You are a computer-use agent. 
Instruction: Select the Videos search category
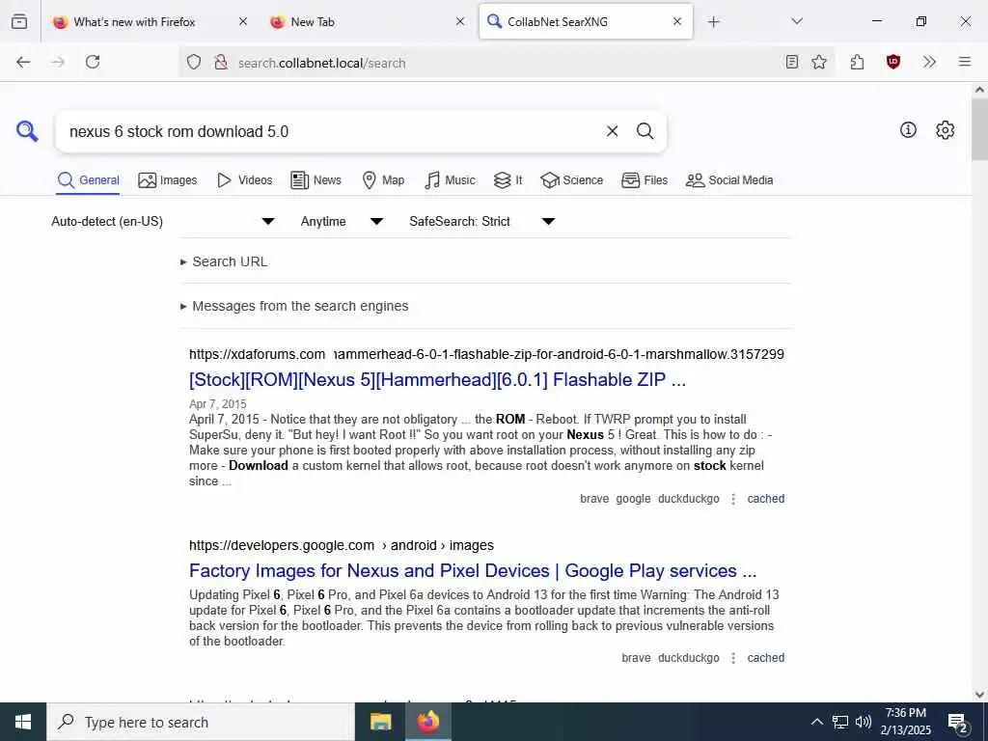pyautogui.click(x=244, y=180)
